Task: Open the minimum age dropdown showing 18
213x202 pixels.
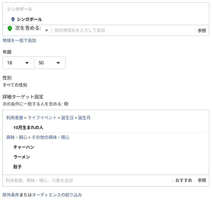Action: click(x=18, y=63)
